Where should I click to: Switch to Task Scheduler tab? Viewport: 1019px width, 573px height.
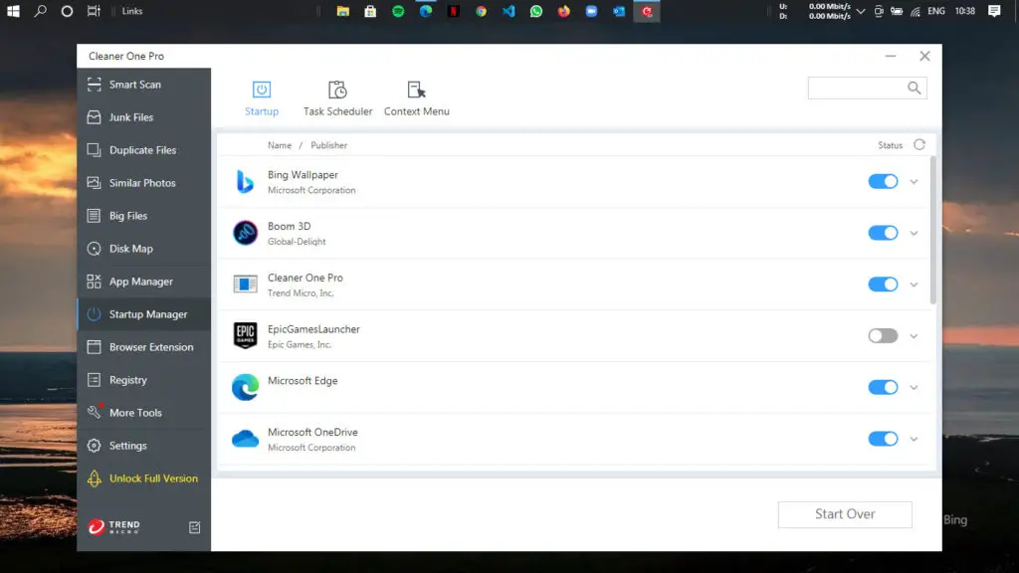click(338, 98)
